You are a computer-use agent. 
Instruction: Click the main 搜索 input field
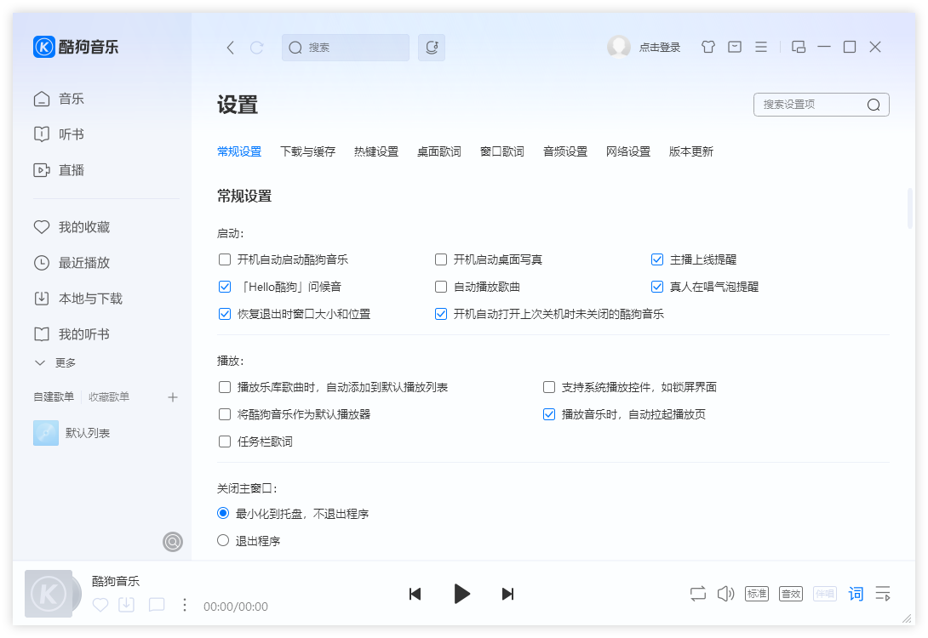(346, 48)
